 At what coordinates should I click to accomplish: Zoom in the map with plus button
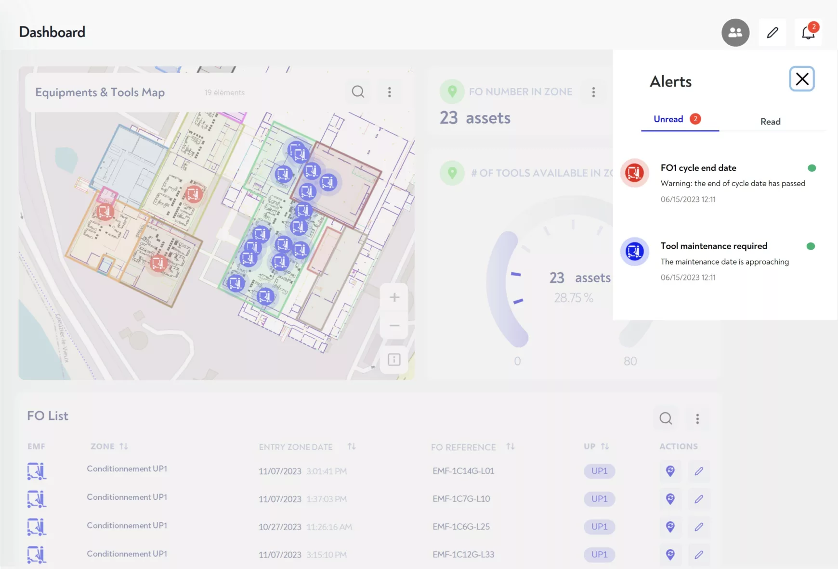coord(394,297)
